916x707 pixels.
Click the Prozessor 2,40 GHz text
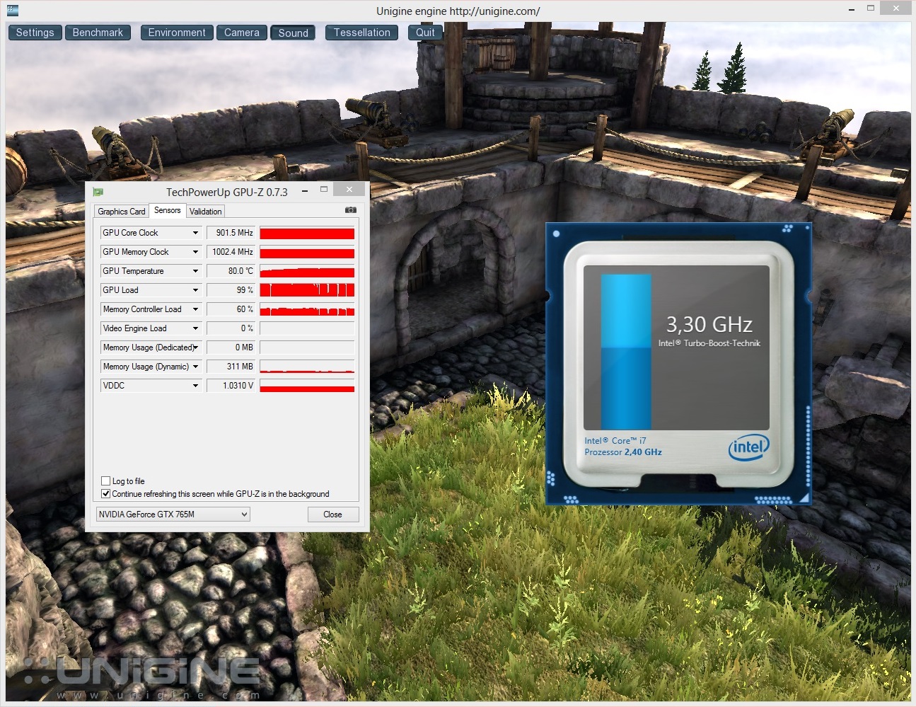point(623,452)
